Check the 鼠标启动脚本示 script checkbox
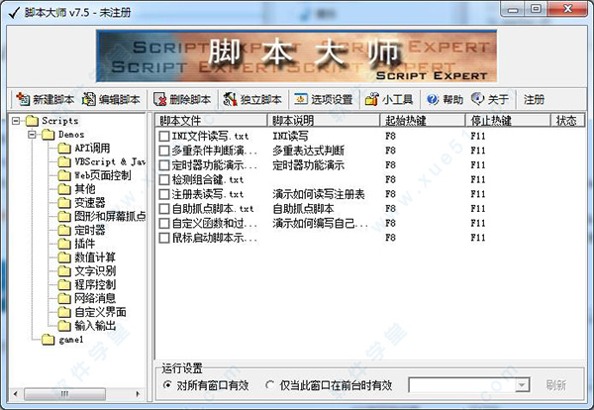Viewport: 594px width, 410px height. pos(164,238)
